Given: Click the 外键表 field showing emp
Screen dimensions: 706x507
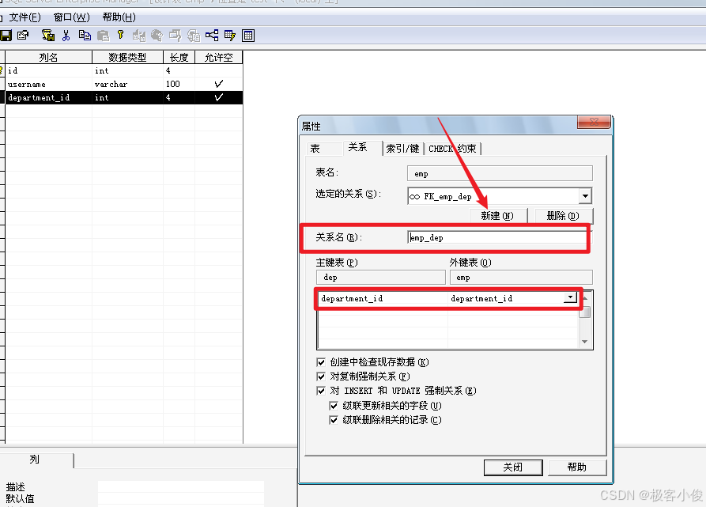Looking at the screenshot, I should pos(521,278).
